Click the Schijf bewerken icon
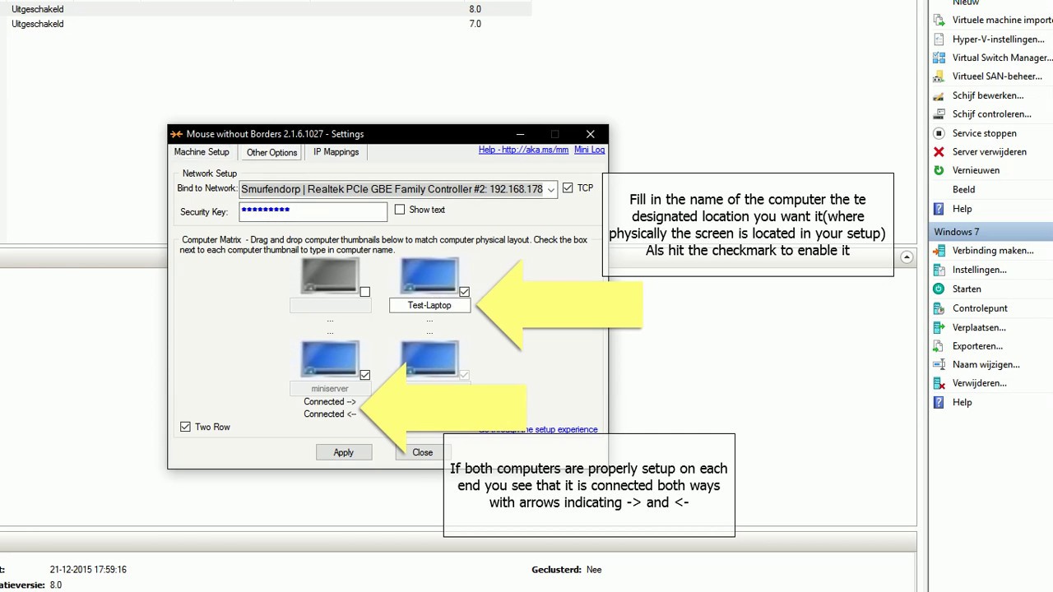This screenshot has width=1053, height=592. tap(939, 95)
